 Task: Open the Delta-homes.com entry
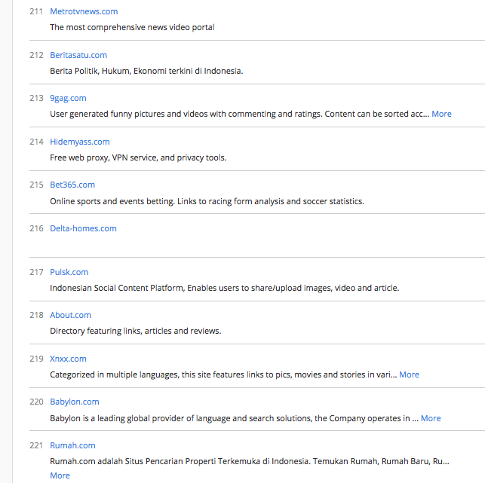coord(83,228)
